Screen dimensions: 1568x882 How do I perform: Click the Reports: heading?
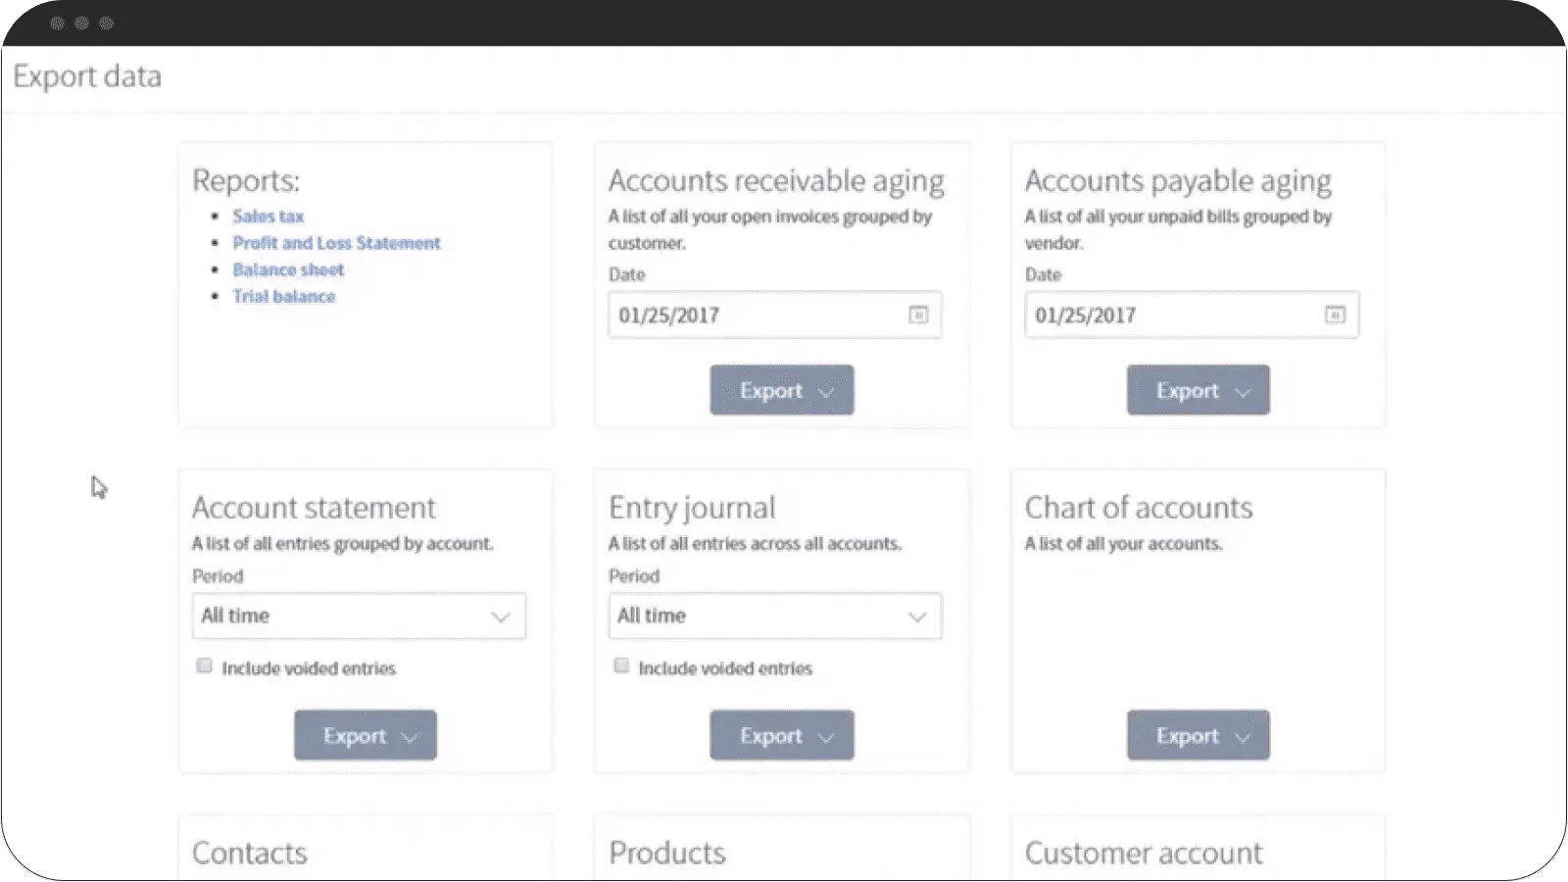point(246,180)
